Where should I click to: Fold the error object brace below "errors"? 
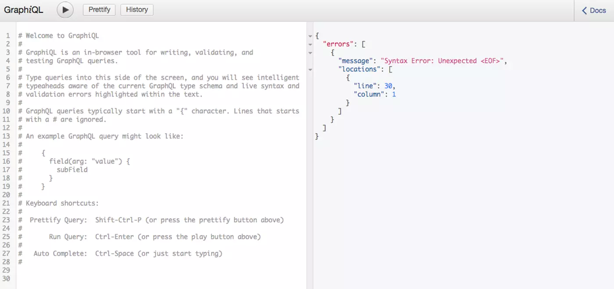click(311, 53)
